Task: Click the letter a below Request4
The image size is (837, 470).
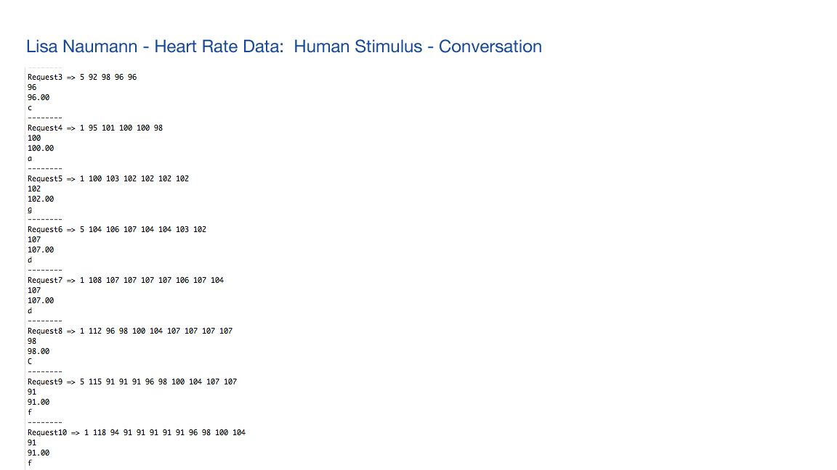Action: pyautogui.click(x=30, y=158)
